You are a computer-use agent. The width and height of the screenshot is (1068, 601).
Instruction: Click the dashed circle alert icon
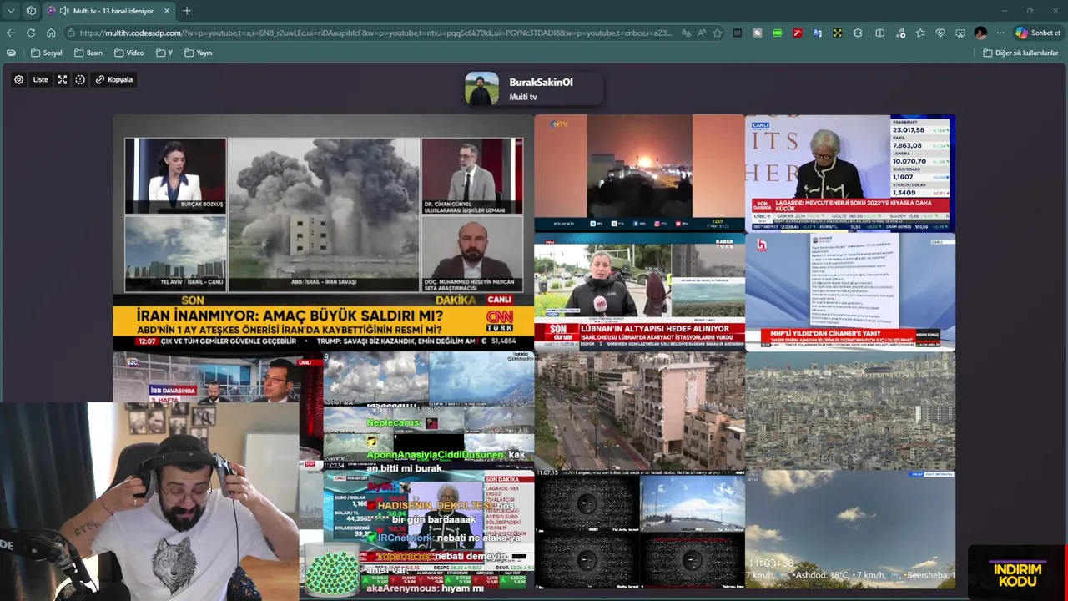click(80, 79)
